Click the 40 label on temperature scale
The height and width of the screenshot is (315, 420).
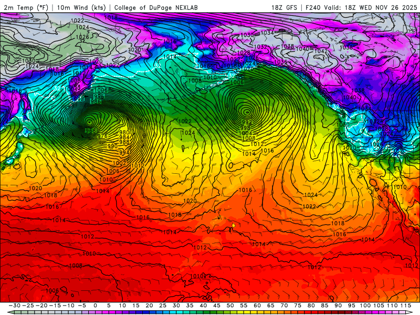click(203, 306)
